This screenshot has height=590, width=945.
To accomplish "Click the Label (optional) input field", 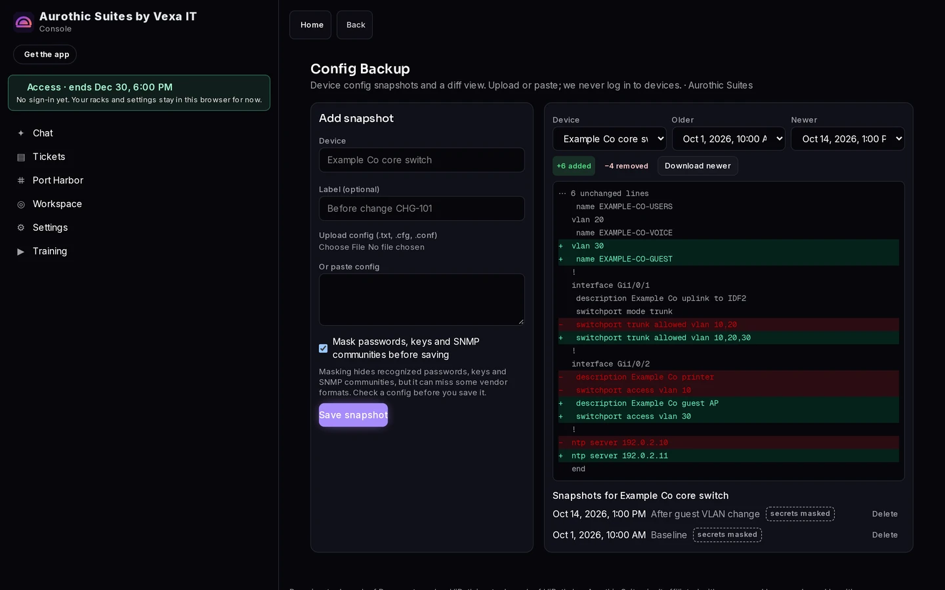I will (x=422, y=208).
